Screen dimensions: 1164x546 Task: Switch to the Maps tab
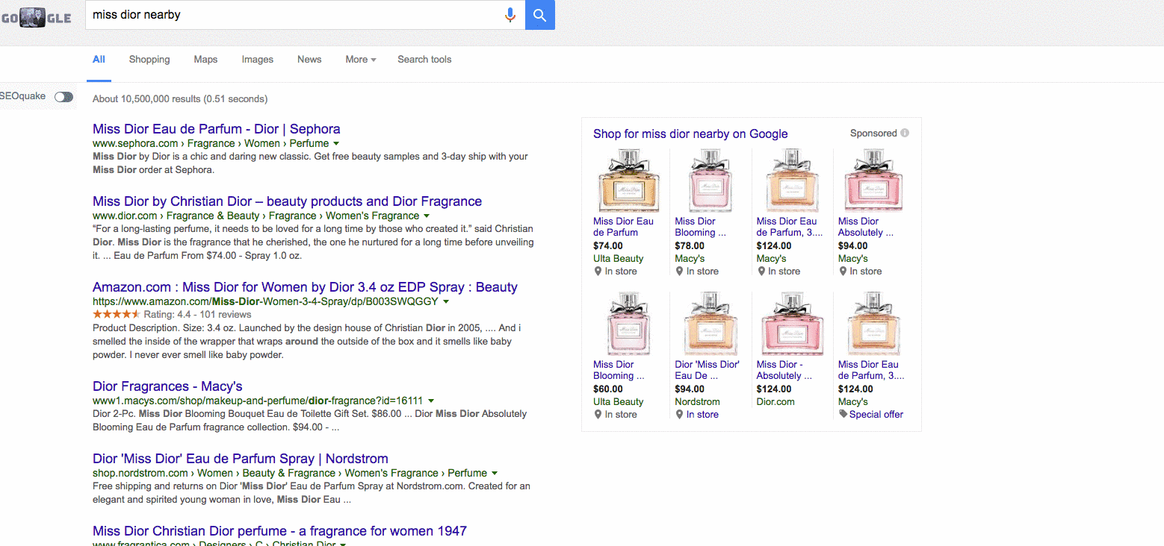tap(205, 60)
